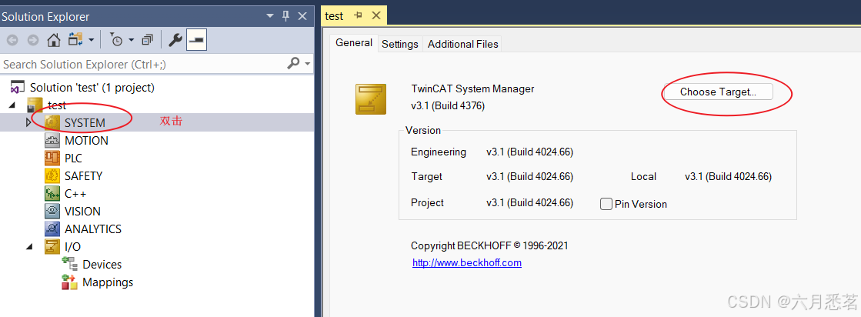Image resolution: width=861 pixels, height=317 pixels.
Task: Click the Home icon in Solution Explorer toolbar
Action: pos(53,39)
